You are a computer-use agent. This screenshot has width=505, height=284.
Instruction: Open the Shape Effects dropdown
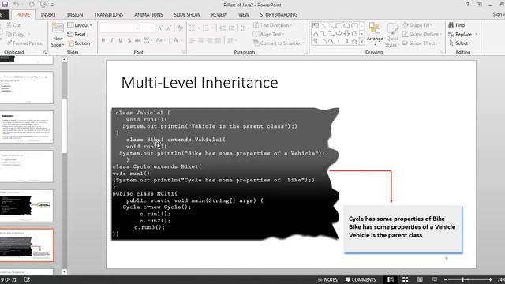tap(421, 43)
